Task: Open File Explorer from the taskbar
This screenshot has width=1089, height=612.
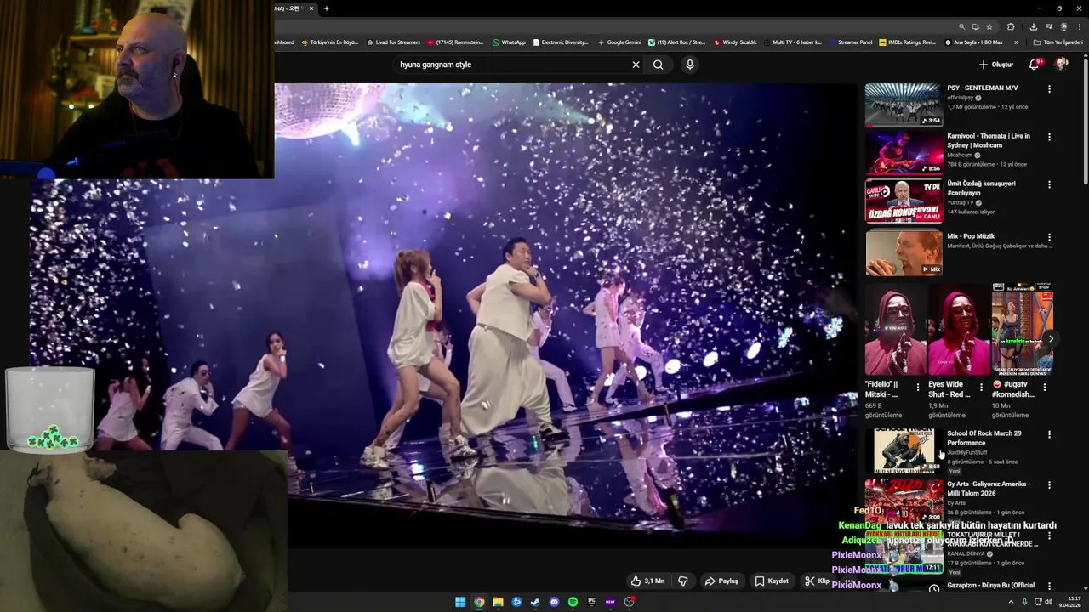Action: point(498,602)
